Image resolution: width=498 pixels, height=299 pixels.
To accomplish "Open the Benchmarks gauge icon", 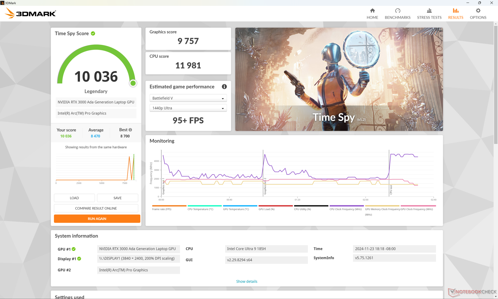I will click(x=397, y=11).
